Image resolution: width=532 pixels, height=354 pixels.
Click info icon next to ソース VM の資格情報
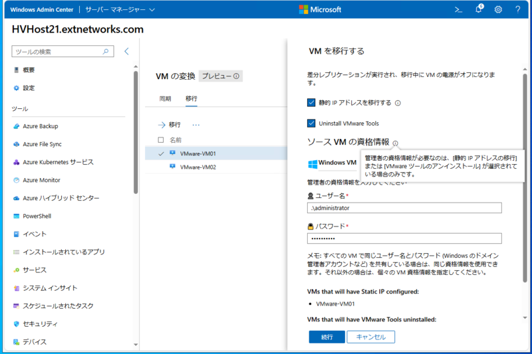point(395,143)
